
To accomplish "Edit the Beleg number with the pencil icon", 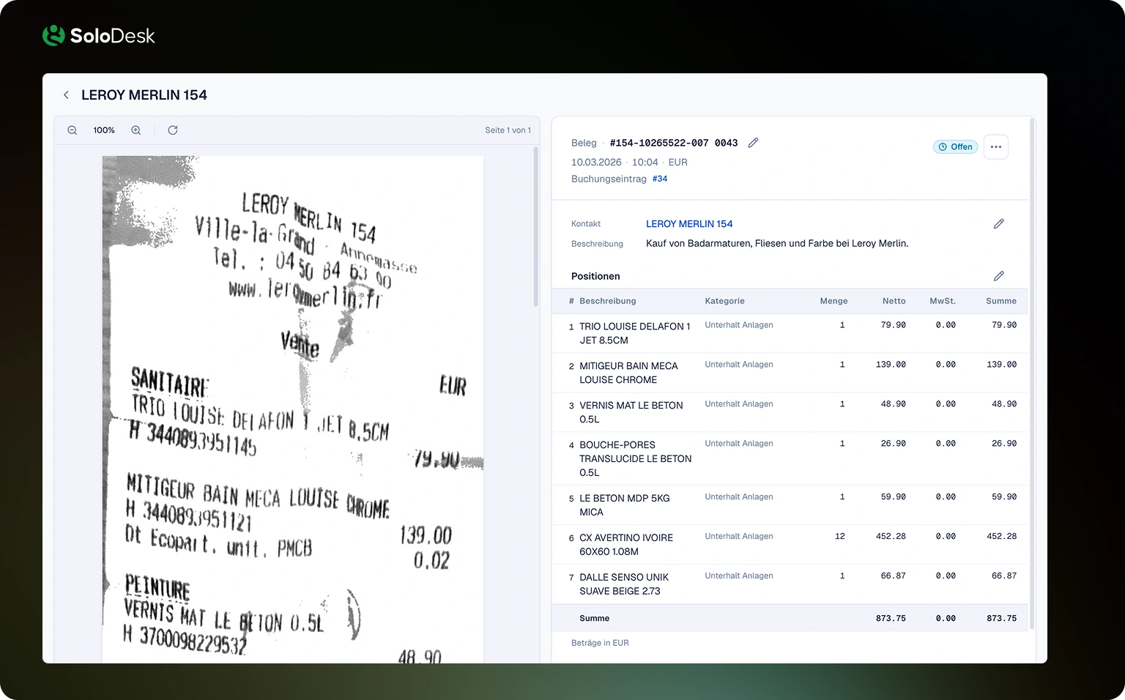I will point(753,143).
